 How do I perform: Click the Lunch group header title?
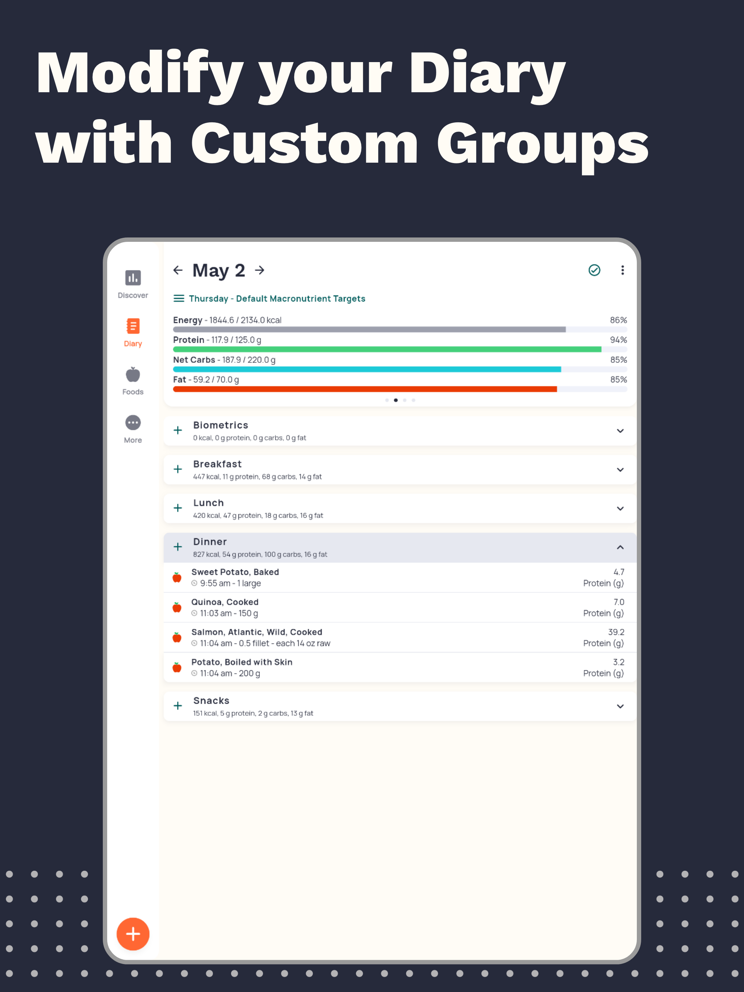click(x=208, y=503)
